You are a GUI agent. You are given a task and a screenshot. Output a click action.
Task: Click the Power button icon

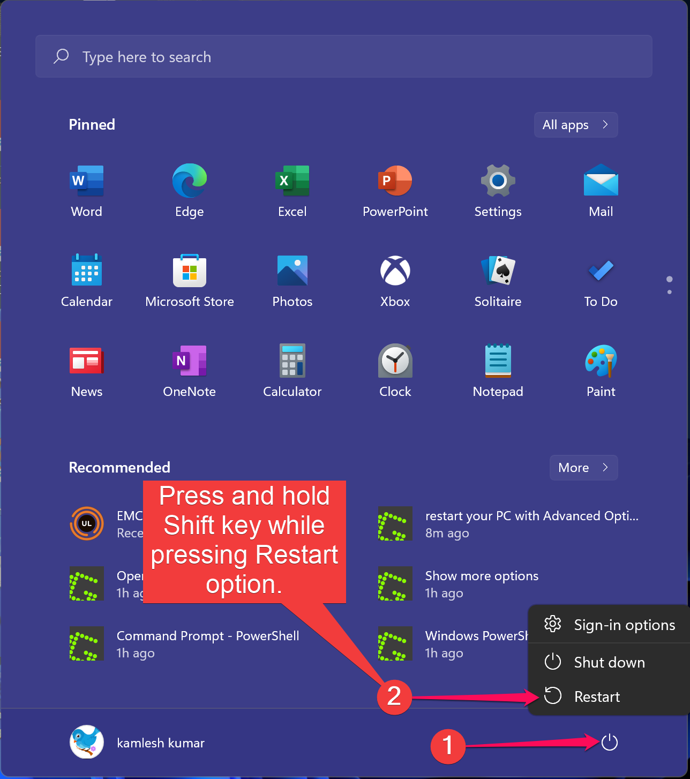pos(610,743)
